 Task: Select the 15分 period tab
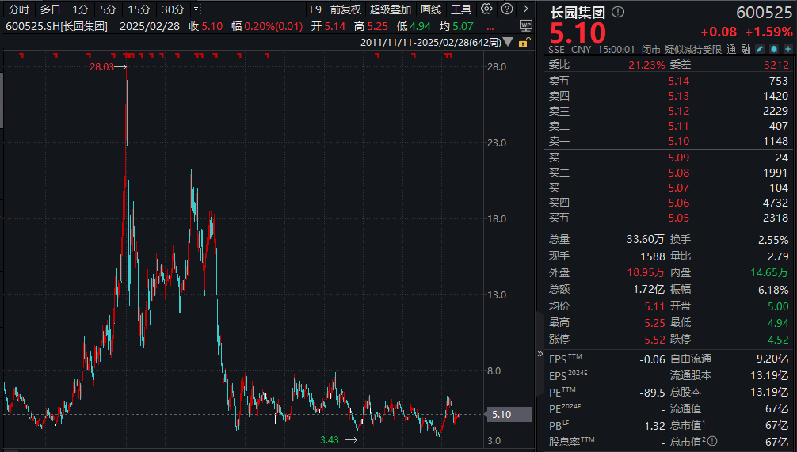[x=139, y=9]
